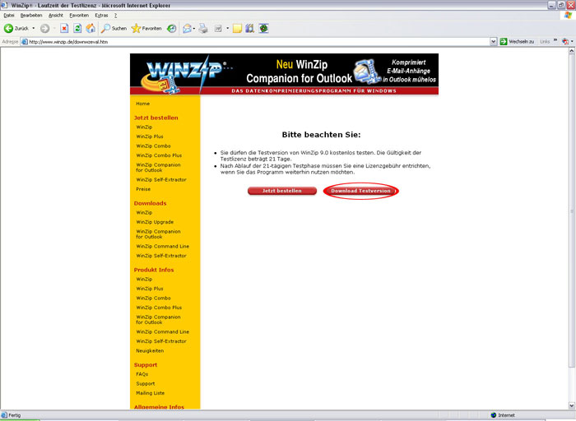The image size is (576, 421).
Task: Open the Home link in yellow sidebar
Action: point(143,104)
